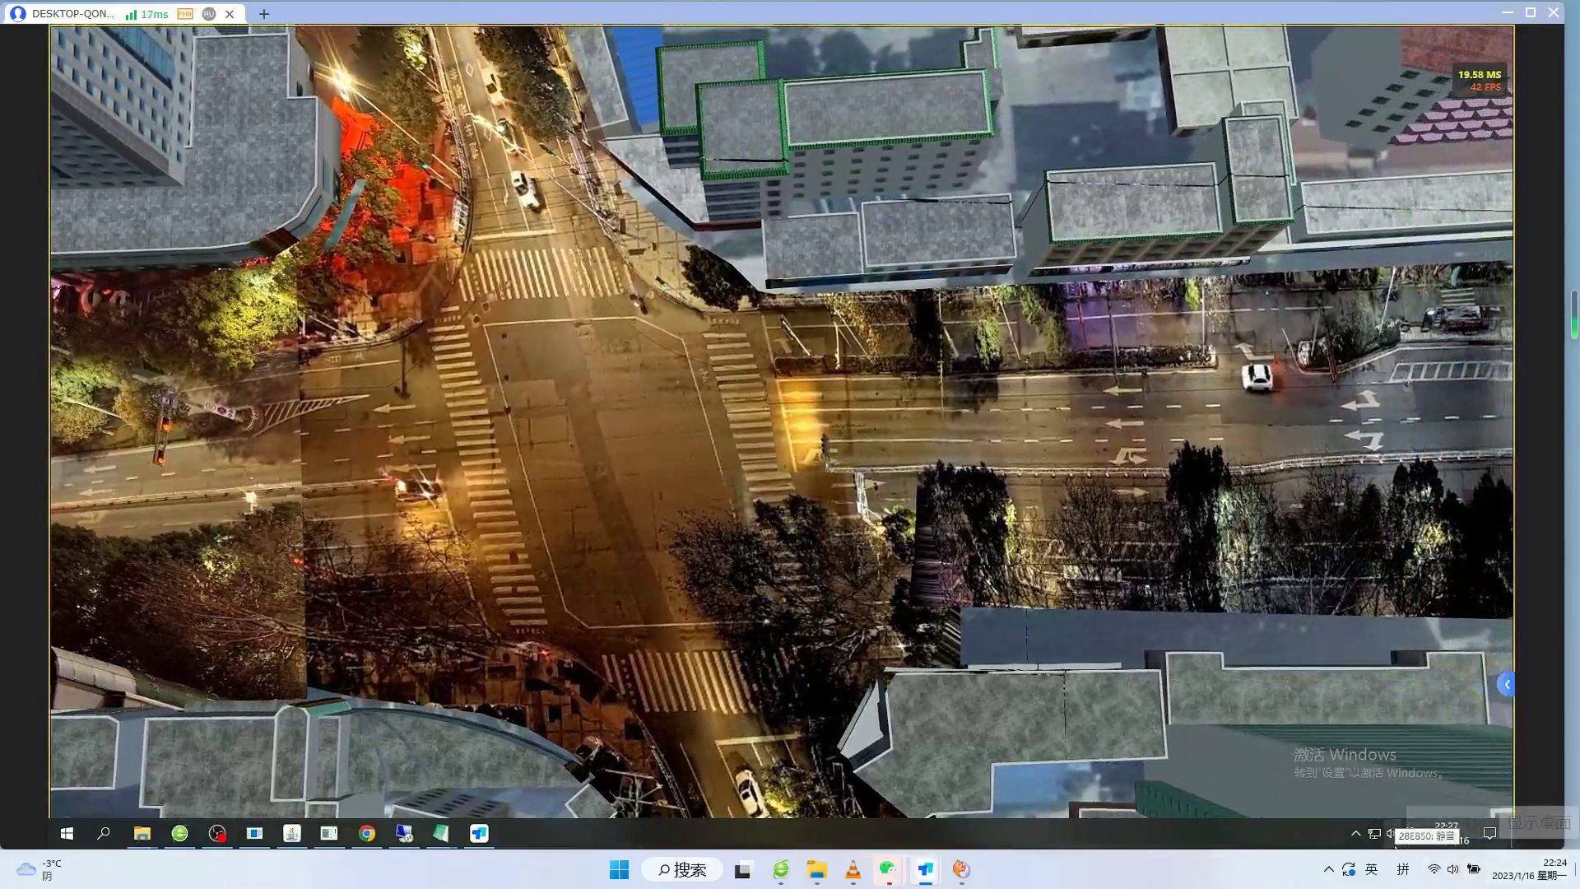The width and height of the screenshot is (1580, 889).
Task: Open the Java app in remote taskbar
Action: [292, 834]
